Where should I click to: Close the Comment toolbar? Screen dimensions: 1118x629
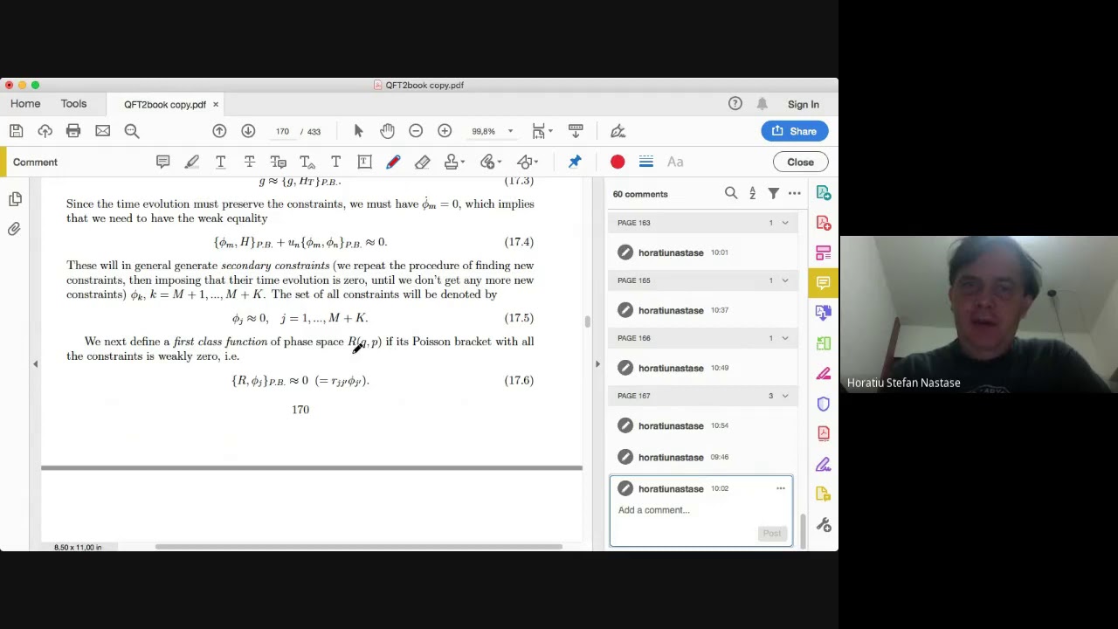(x=800, y=162)
